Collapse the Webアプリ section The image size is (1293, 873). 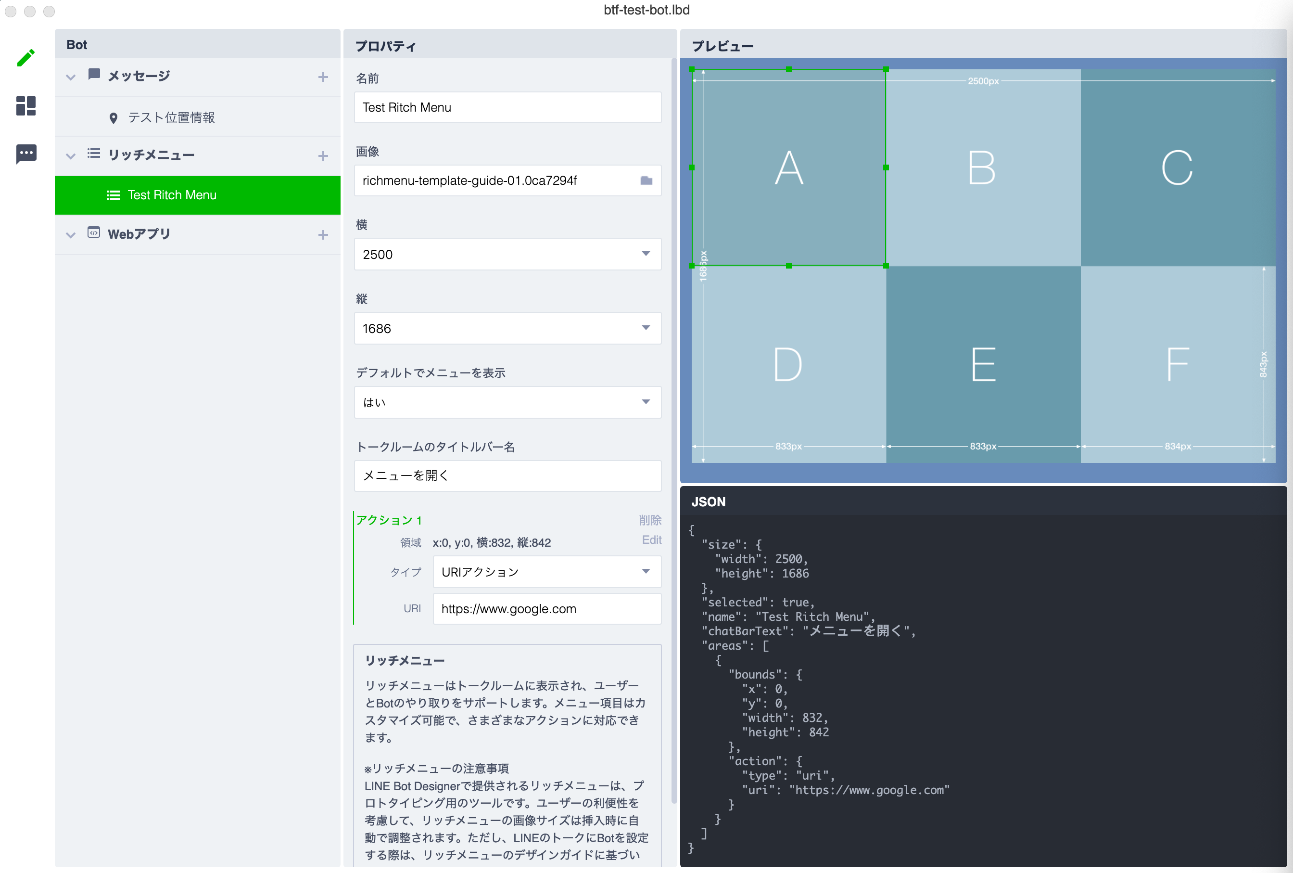(x=71, y=234)
